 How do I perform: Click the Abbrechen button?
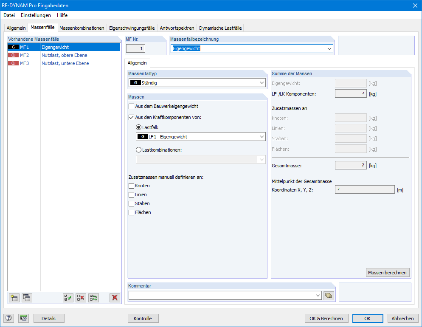(402, 319)
